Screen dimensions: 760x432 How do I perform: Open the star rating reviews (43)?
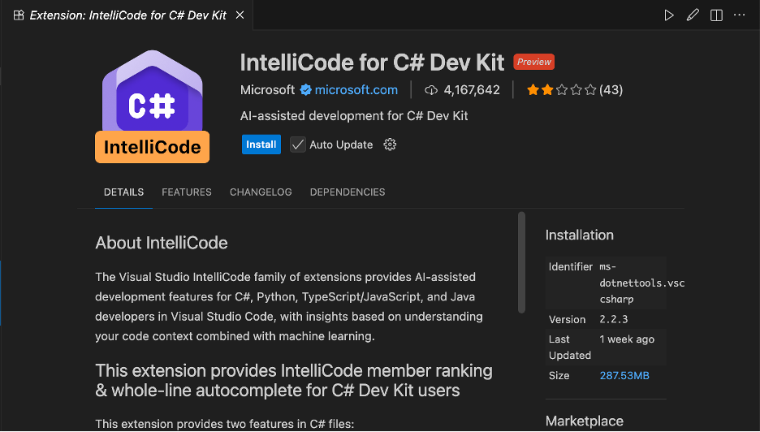(575, 89)
